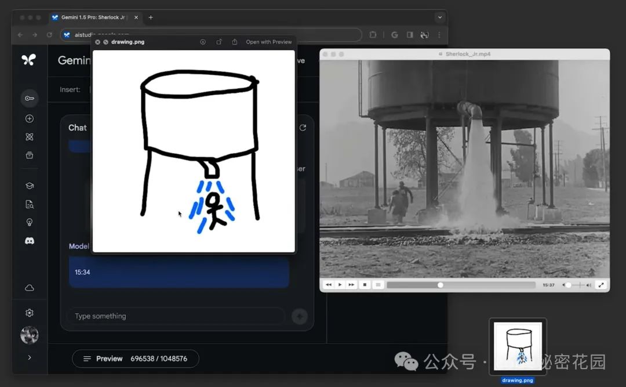Click the browser forward arrow
626x387 pixels.
pyautogui.click(x=35, y=35)
